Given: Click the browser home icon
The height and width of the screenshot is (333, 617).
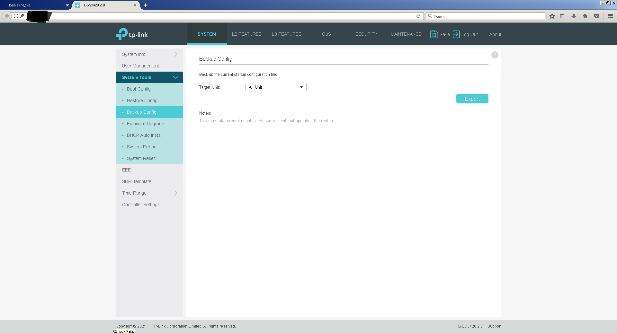Looking at the screenshot, I should pos(585,16).
